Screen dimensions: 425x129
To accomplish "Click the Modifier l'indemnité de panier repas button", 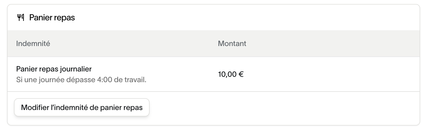I will [x=82, y=108].
